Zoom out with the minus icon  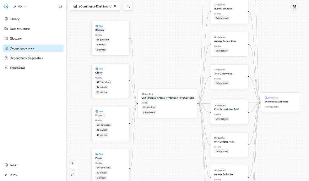coord(73,169)
